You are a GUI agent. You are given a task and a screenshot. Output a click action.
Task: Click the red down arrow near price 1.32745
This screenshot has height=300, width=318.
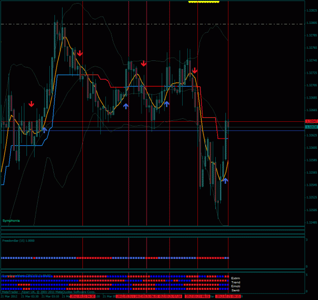(x=143, y=63)
